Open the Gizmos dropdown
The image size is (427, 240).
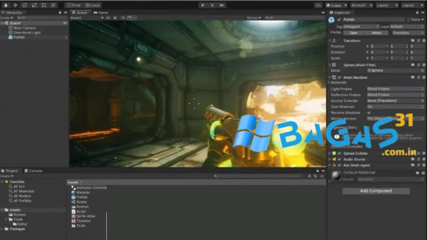[254, 17]
